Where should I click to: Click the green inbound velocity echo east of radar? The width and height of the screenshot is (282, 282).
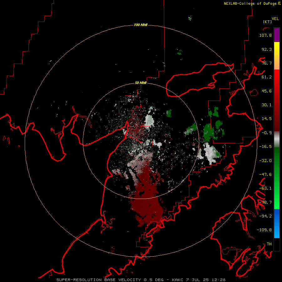(209, 132)
